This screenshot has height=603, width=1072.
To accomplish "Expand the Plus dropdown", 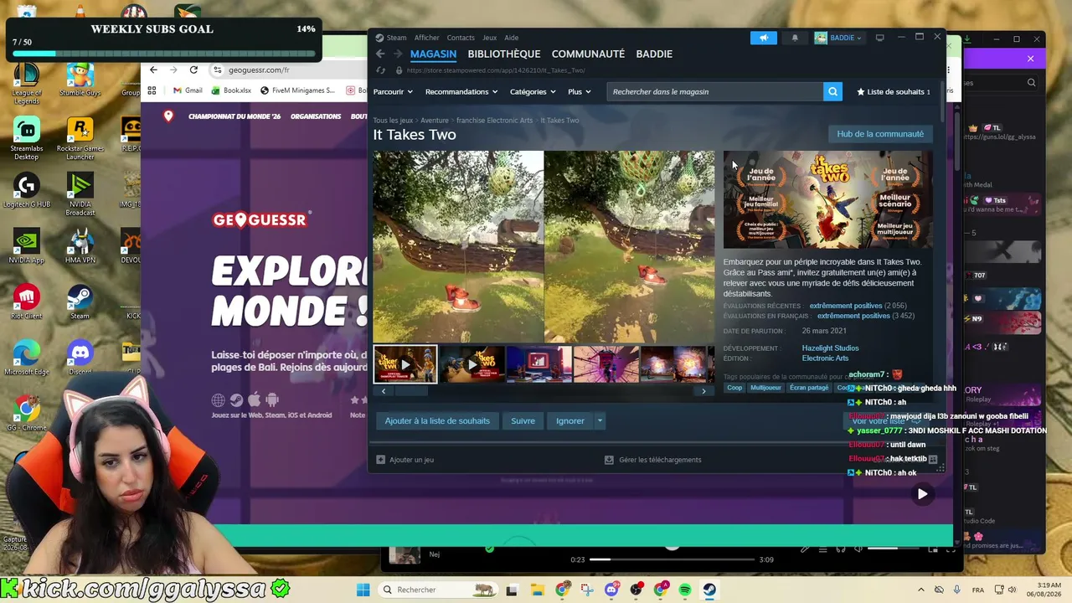I will point(579,91).
